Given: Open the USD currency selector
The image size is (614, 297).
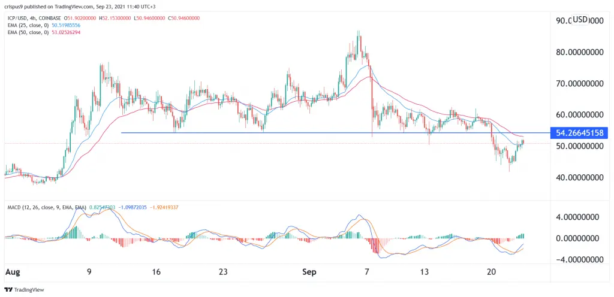Looking at the screenshot, I should pos(580,19).
